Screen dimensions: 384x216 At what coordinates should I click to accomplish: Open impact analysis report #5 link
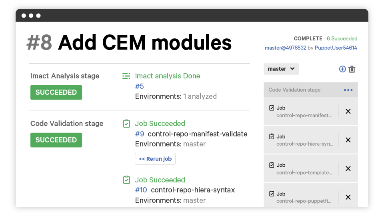tap(139, 86)
